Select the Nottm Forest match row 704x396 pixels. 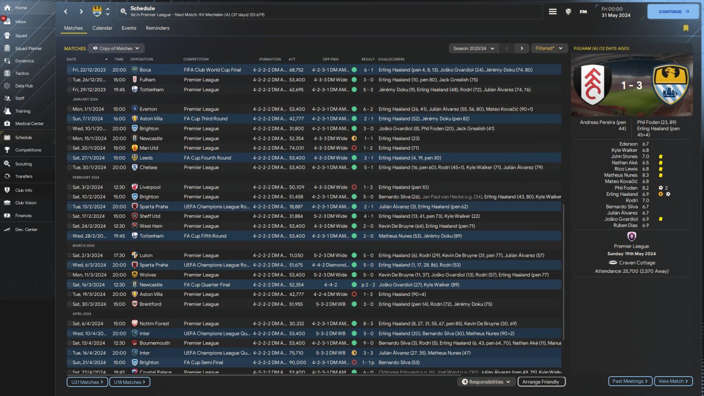point(314,323)
